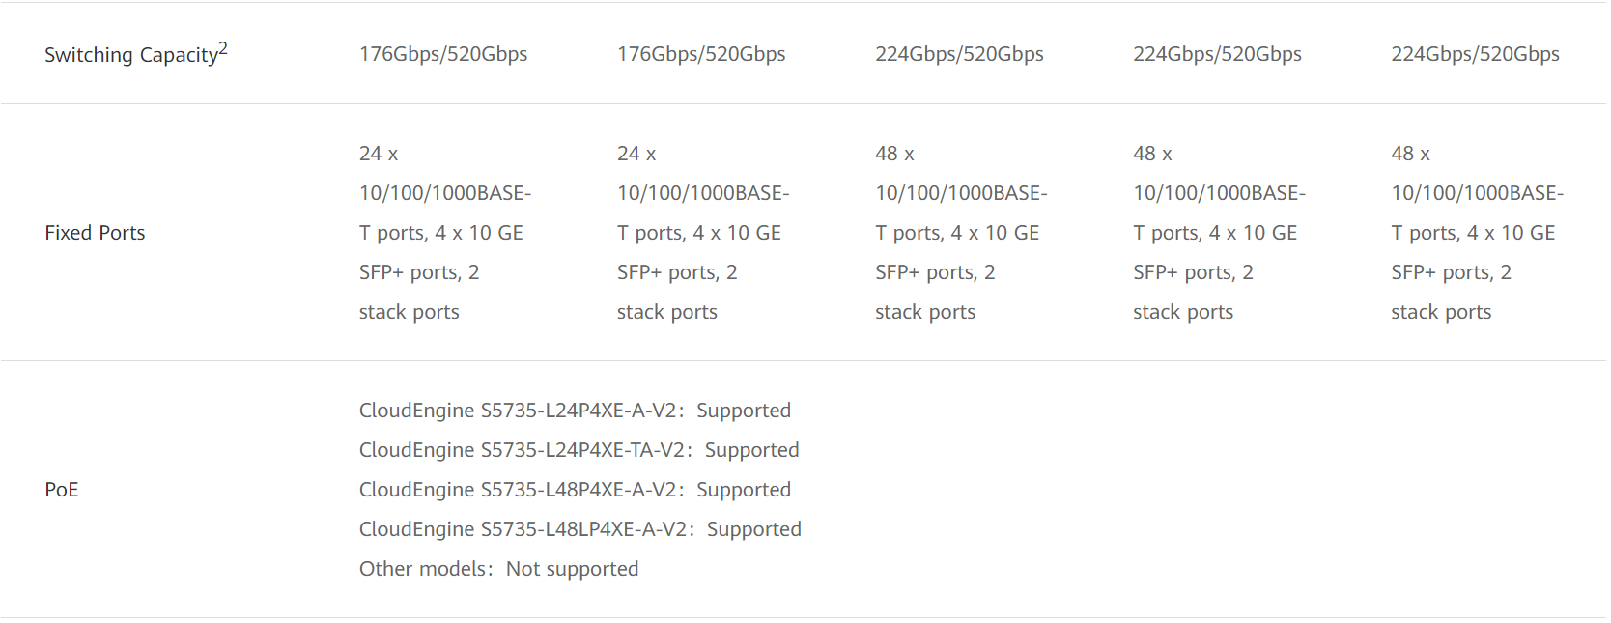Open footnote 2 superscript beside Switching Capacity
This screenshot has height=623, width=1611.
tap(223, 48)
